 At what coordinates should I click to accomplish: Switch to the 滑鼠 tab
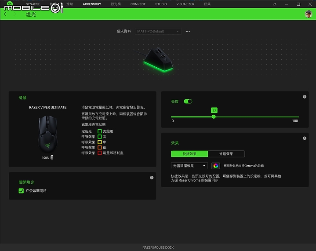pos(70,4)
